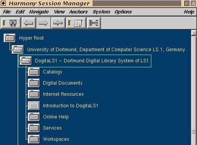Open the window menu button in title bar
This screenshot has height=145, width=197.
(3, 3)
